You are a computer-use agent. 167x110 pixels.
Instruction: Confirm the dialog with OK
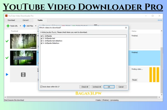[109, 87]
